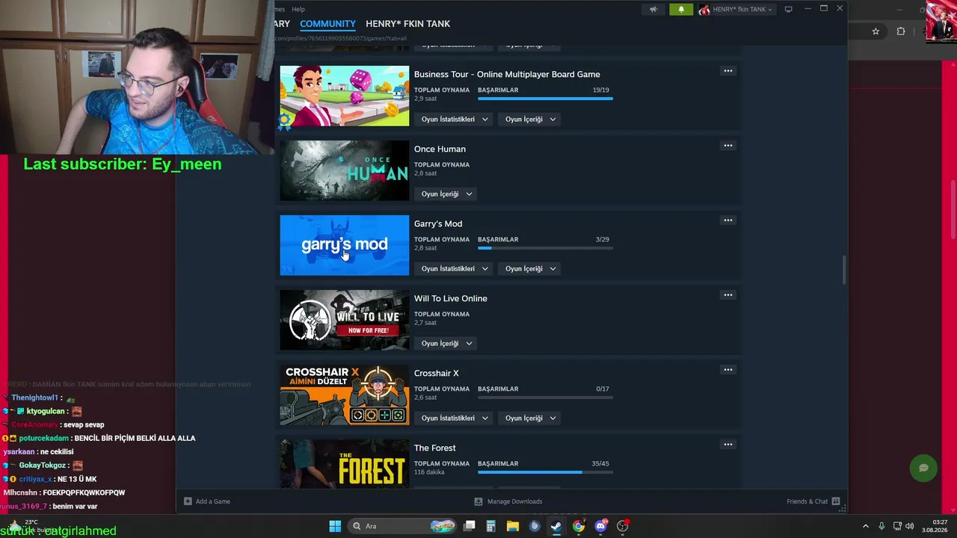Viewport: 957px width, 538px height.
Task: Open the megaphone announcements icon in Steam
Action: coord(653,9)
